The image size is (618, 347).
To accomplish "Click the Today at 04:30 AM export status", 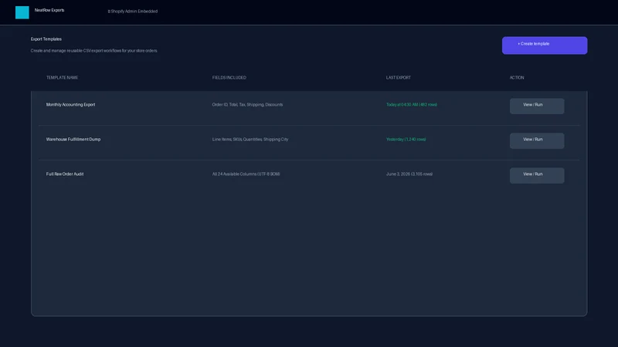I will tap(412, 105).
